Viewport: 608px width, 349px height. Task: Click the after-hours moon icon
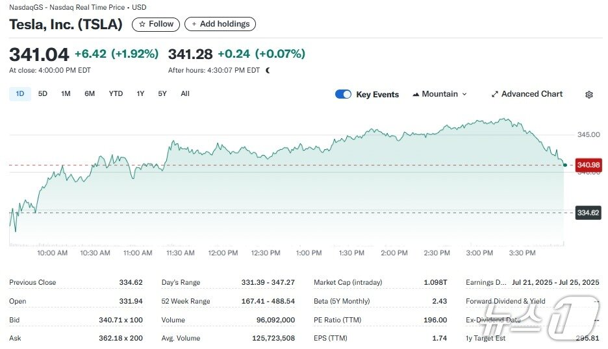tap(268, 71)
